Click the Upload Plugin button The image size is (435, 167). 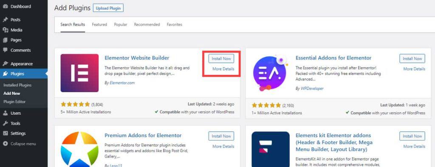click(108, 8)
